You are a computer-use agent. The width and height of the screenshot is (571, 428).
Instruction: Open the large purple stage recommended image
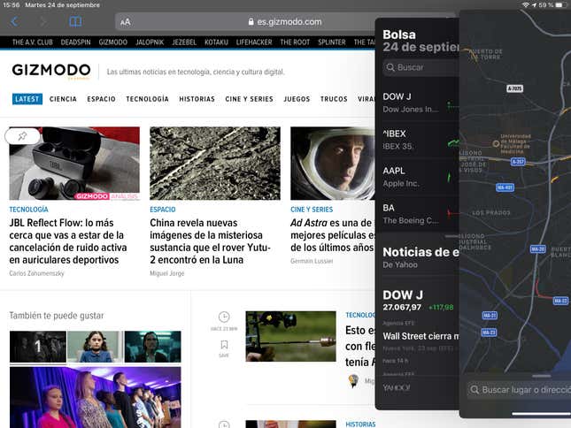coord(95,397)
